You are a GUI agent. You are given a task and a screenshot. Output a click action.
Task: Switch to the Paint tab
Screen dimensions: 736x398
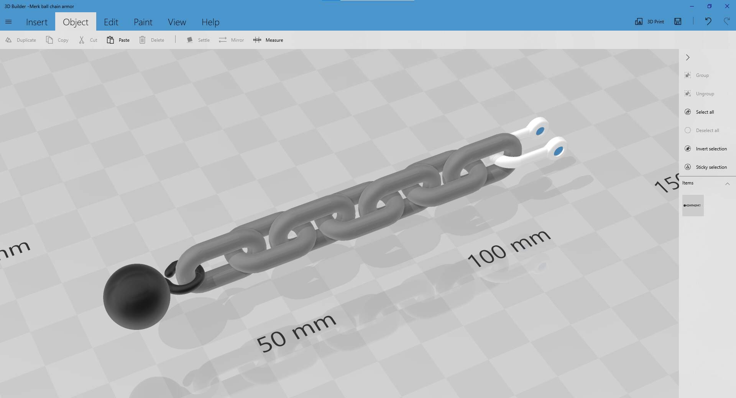(143, 22)
